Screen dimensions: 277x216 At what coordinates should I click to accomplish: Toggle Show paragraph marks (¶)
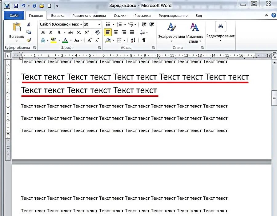coord(144,40)
